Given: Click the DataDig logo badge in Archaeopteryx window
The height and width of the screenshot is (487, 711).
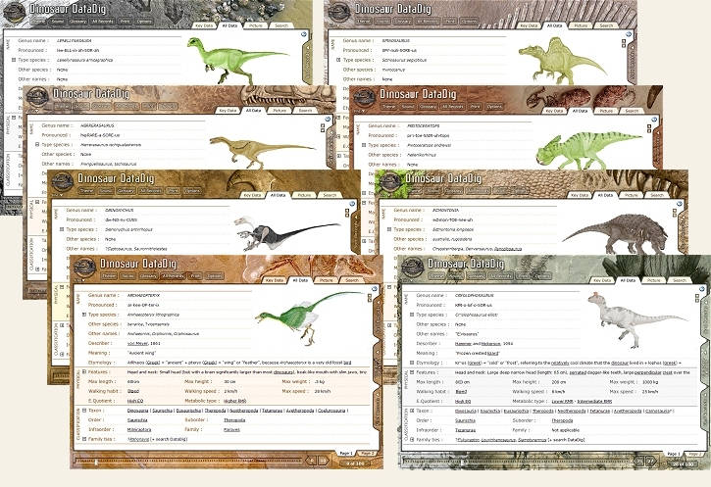Looking at the screenshot, I should [85, 268].
